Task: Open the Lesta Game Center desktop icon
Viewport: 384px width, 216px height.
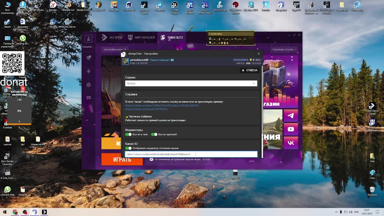Action: [372, 109]
